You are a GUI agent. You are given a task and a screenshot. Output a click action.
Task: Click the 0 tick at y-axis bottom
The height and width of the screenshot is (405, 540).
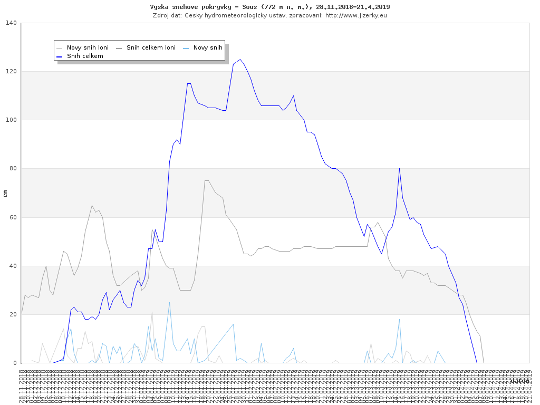coord(15,363)
